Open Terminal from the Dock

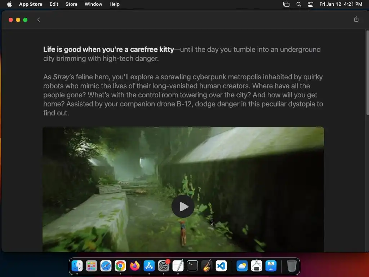[192, 266]
